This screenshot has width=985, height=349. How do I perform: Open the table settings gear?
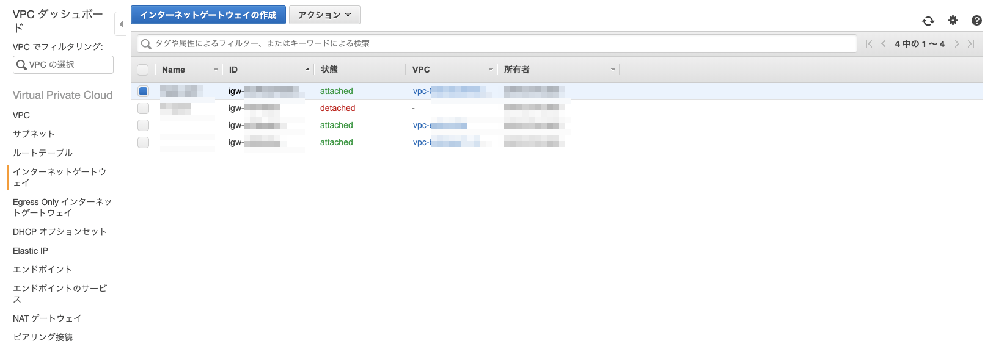click(x=953, y=20)
